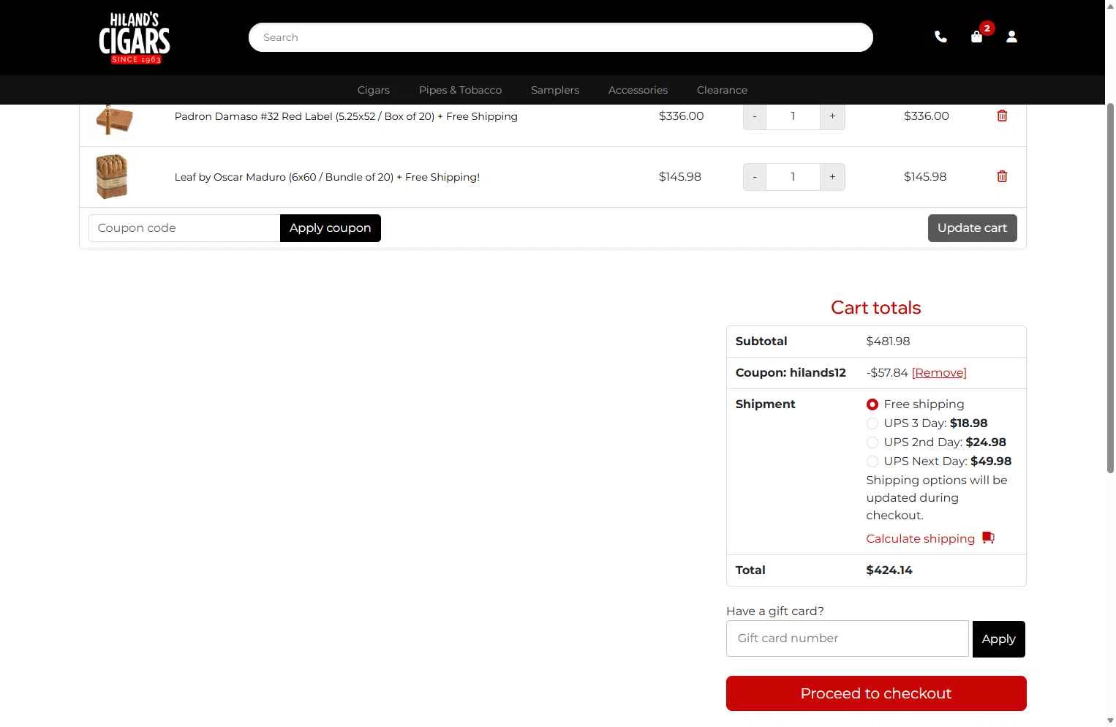Click the page vertical scrollbar
The image size is (1116, 727).
(1110, 288)
